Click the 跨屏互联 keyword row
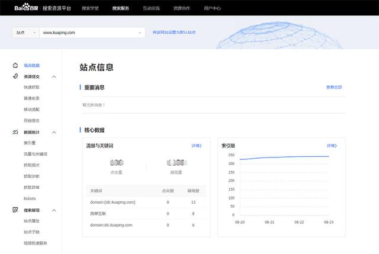 coord(146,214)
